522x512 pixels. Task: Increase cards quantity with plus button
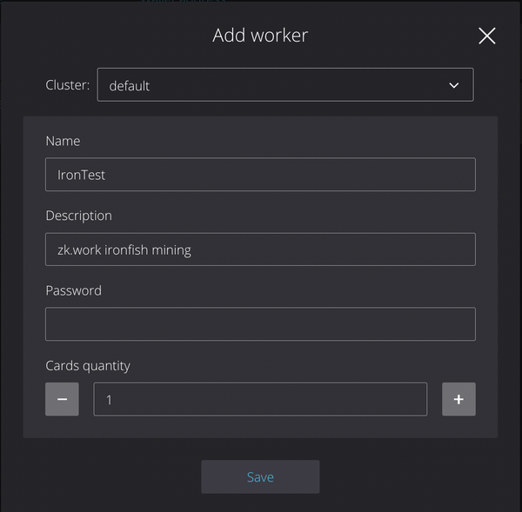[458, 399]
